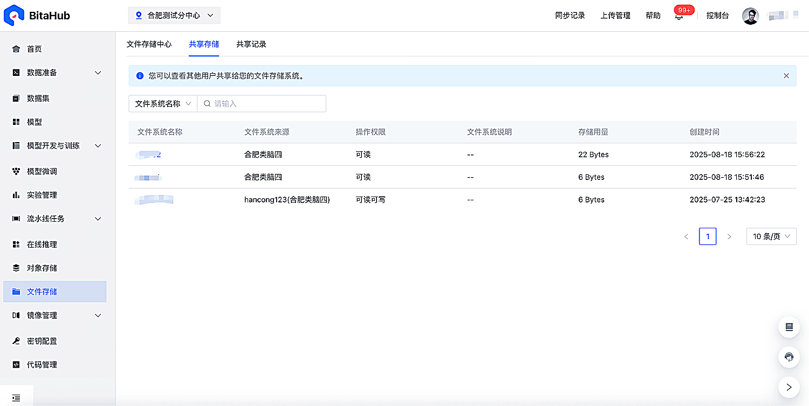Switch to the 共享记录 tab
The width and height of the screenshot is (809, 406).
click(x=251, y=44)
